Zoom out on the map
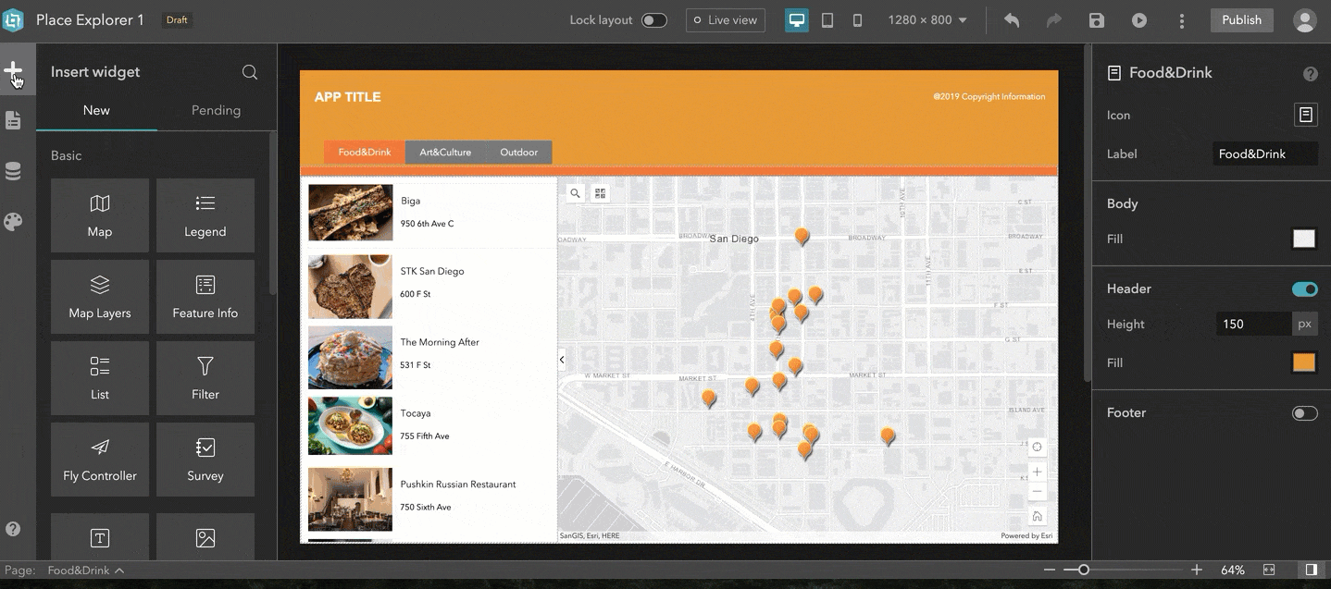Screen dimensions: 1331x589 pyautogui.click(x=1038, y=492)
